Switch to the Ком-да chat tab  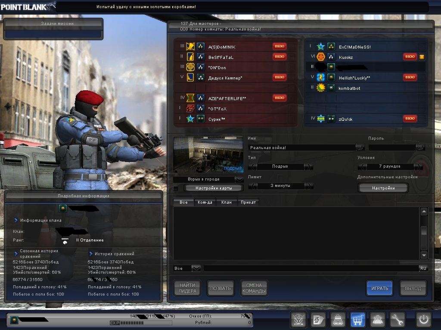(x=205, y=202)
